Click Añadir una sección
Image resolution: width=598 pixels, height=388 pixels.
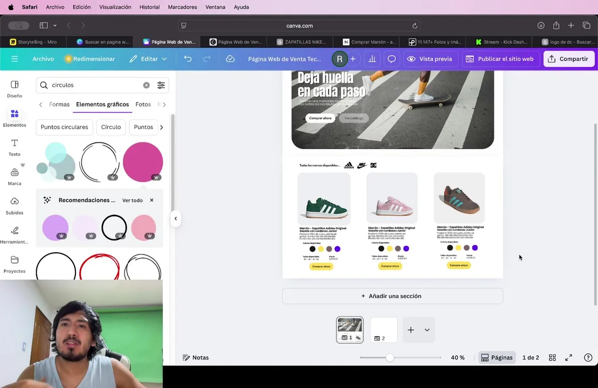coord(392,296)
